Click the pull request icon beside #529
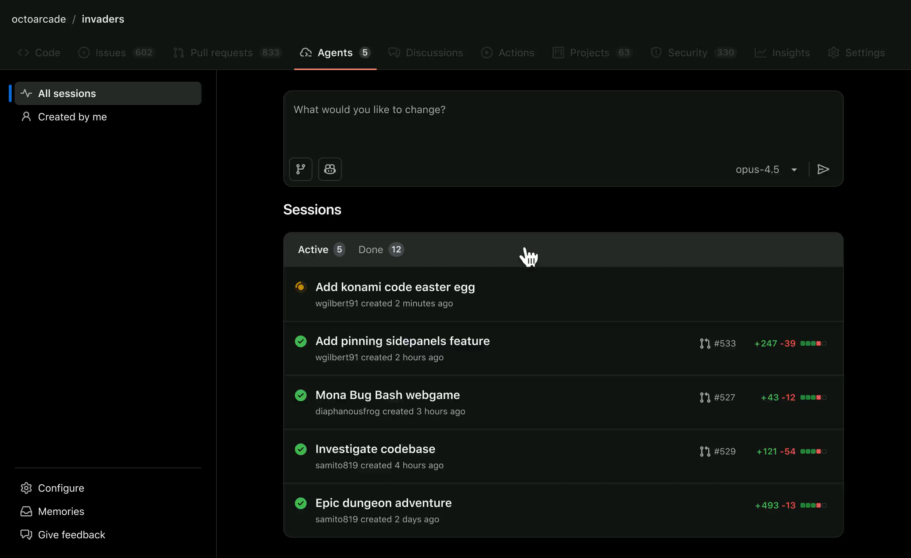Image resolution: width=911 pixels, height=558 pixels. (705, 451)
